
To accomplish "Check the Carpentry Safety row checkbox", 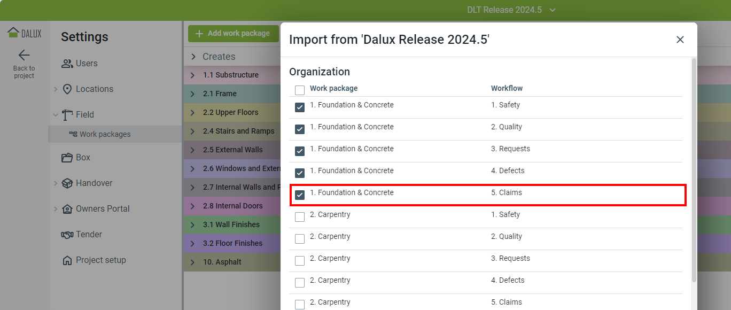I will click(300, 217).
